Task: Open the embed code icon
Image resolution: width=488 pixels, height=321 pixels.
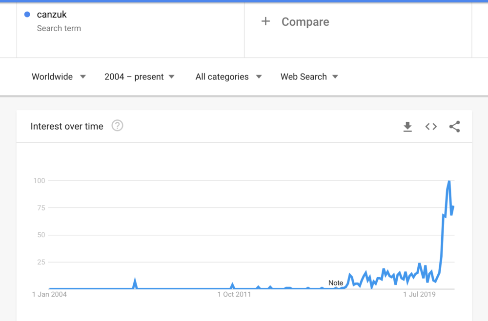Action: click(x=431, y=127)
